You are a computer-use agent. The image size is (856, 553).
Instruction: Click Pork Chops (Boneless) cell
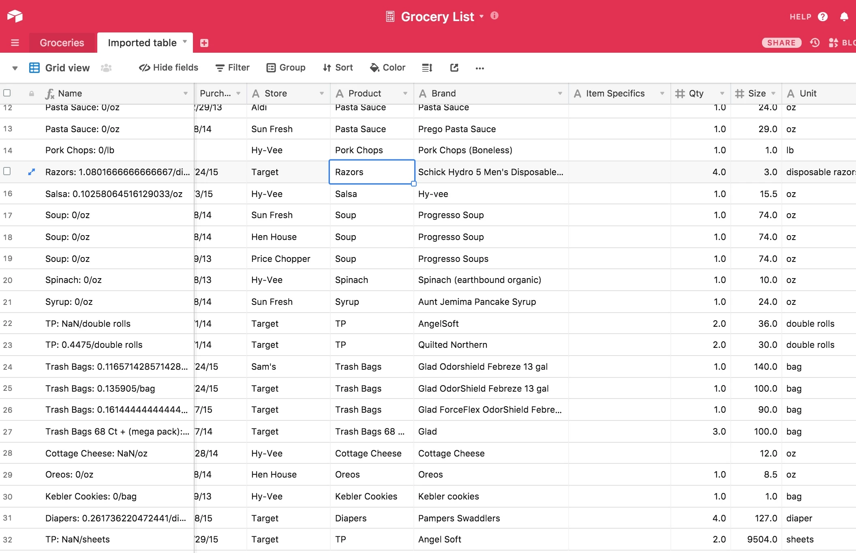(491, 150)
